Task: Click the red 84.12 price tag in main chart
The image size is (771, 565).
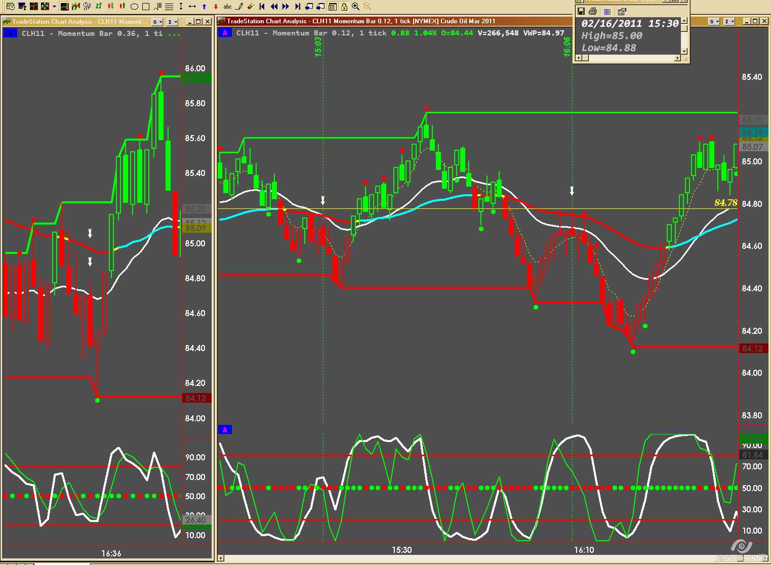Action: [753, 349]
